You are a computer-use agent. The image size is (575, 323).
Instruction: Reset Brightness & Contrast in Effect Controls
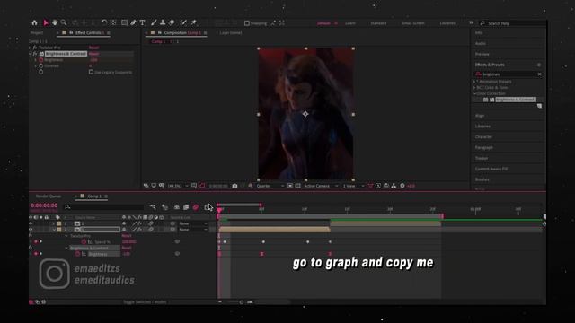tap(93, 54)
